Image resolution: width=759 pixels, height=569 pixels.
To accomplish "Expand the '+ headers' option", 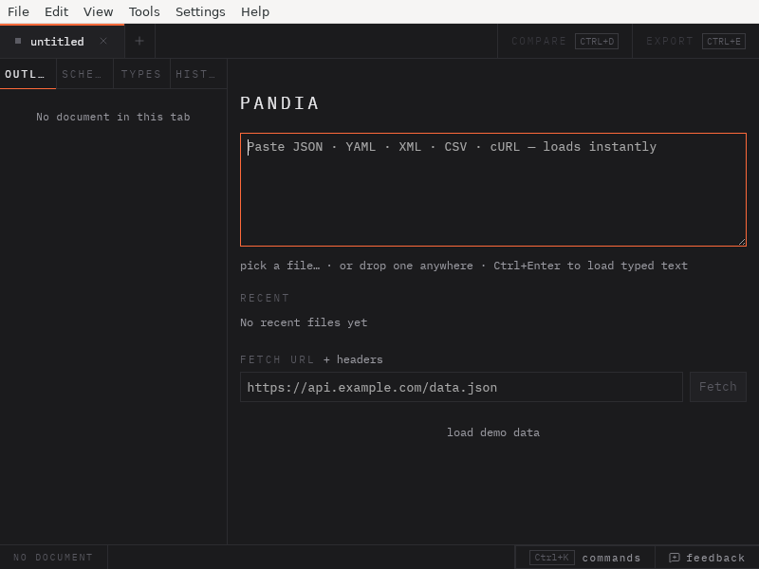I will point(353,359).
